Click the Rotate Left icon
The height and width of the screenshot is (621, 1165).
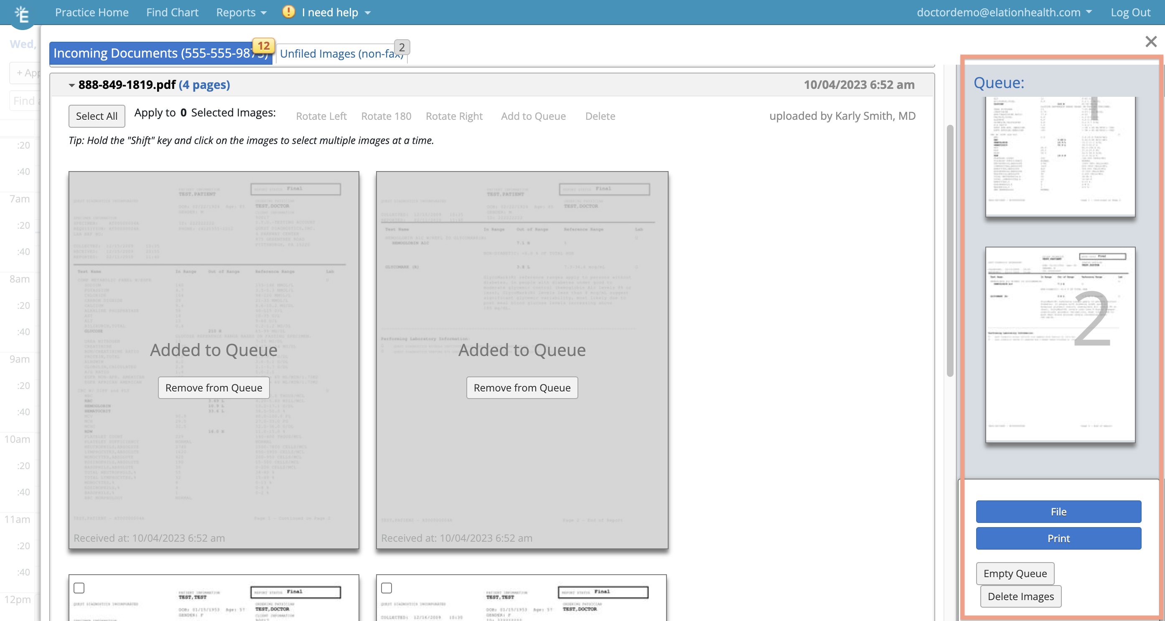tap(320, 116)
